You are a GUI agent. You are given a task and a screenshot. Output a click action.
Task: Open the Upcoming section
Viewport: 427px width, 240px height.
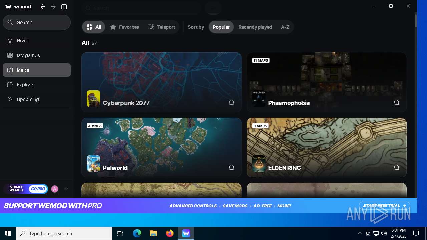click(x=37, y=99)
